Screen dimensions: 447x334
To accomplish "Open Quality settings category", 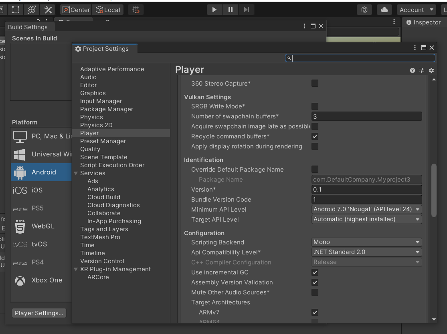I will click(90, 149).
